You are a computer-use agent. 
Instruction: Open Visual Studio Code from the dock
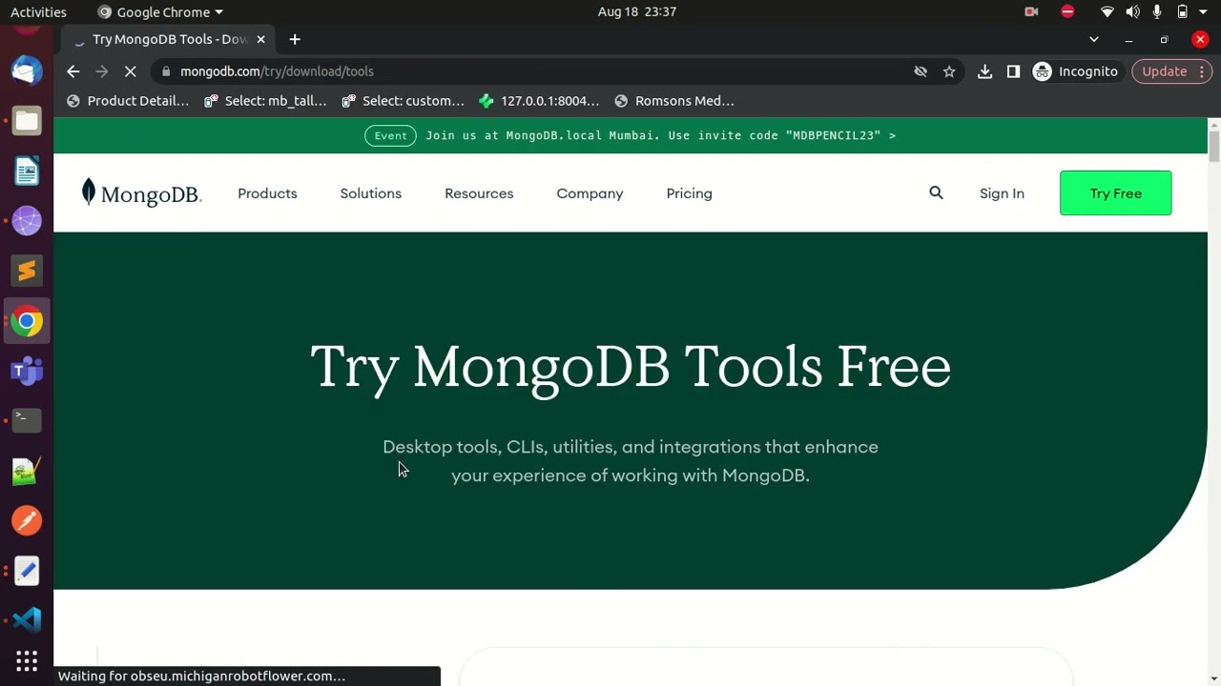pos(27,620)
